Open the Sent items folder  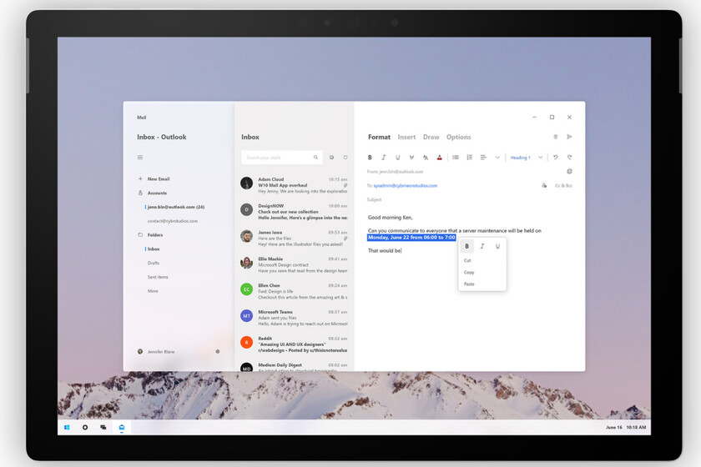[x=158, y=277]
